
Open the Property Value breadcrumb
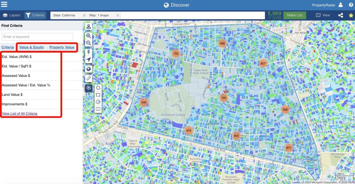tap(62, 47)
